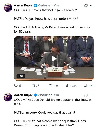Screen dimensions: 97x130
Task: Open tweet text about Epstein files
Action: coord(52,112)
